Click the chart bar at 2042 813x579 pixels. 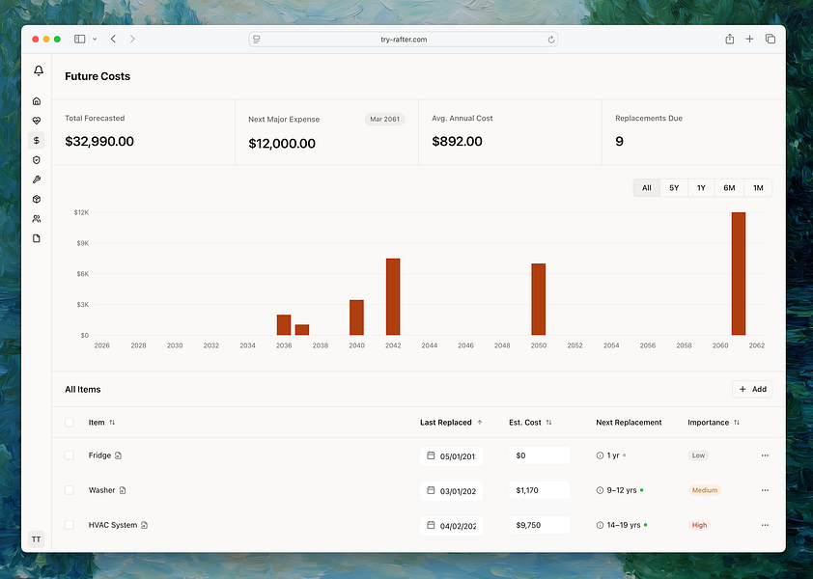point(393,296)
